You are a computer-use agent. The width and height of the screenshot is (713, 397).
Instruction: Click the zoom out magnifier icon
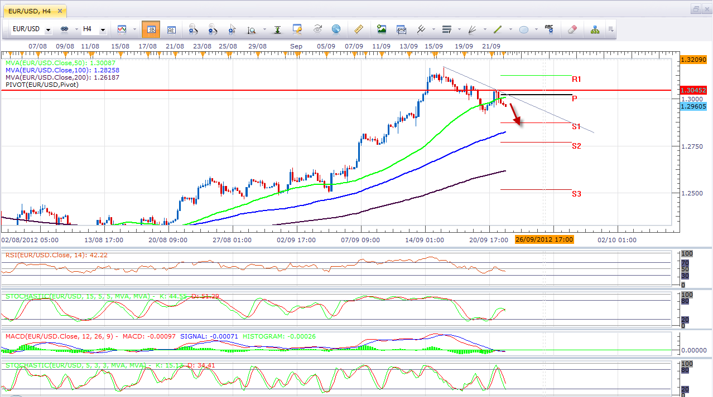pos(213,29)
